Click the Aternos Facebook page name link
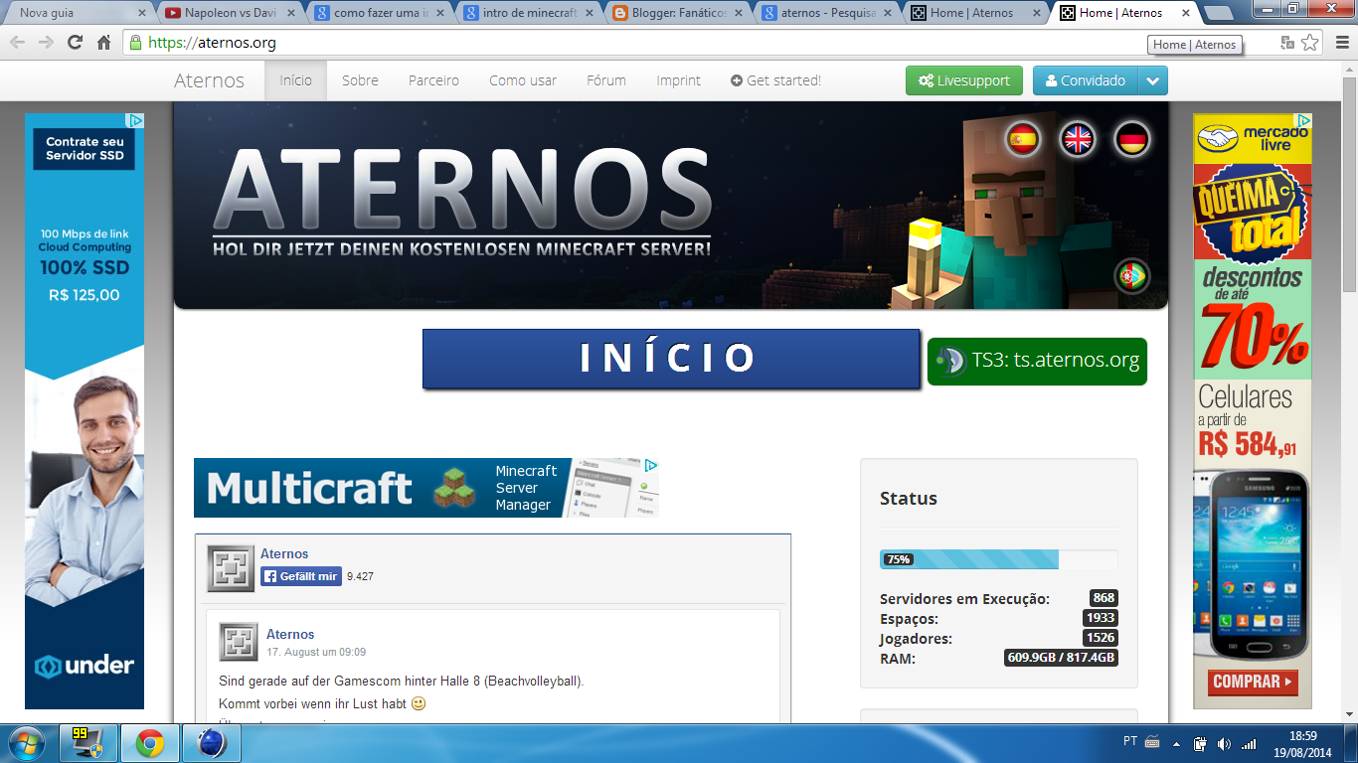Viewport: 1358px width, 763px height. 284,553
